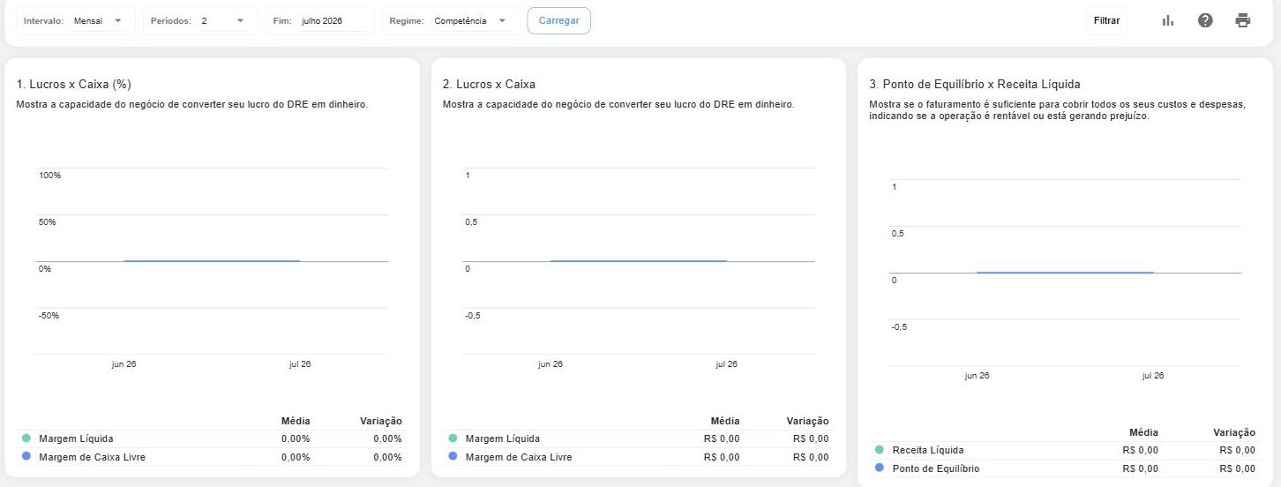Click the 'jul 26' axis label in chart 2
This screenshot has width=1281, height=487.
coord(727,364)
